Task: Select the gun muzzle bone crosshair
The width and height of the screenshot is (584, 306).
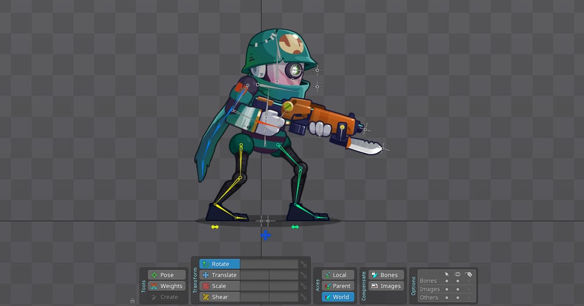Action: (366, 129)
